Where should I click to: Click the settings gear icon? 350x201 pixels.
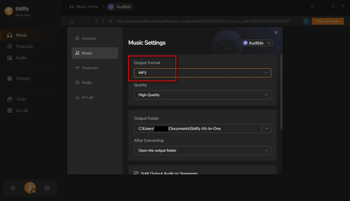[13, 188]
